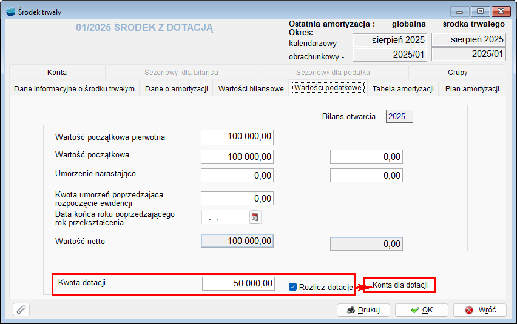The image size is (517, 324).
Task: Open Dane informacyjne o środku trwałym tab
Action: [x=74, y=88]
